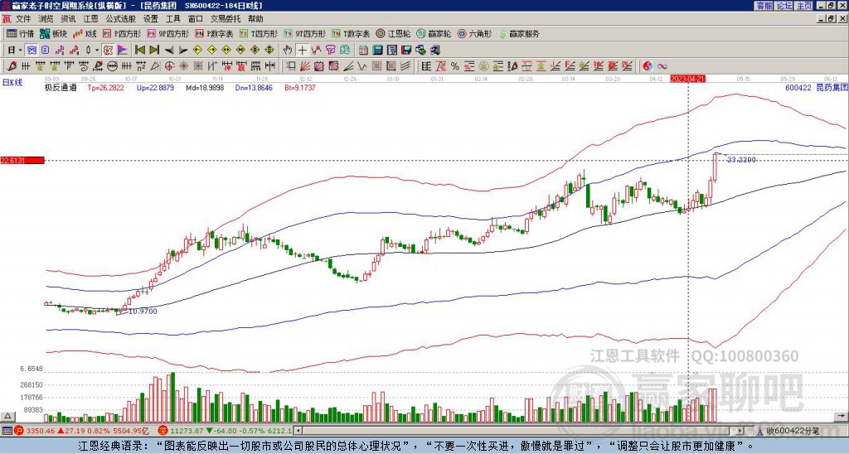Screen dimensions: 849x454
Task: Open the 赢家轮 tool
Action: [434, 33]
